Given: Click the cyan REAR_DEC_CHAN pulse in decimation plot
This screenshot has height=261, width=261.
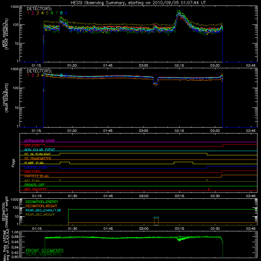Looking at the screenshot, I should [x=156, y=218].
